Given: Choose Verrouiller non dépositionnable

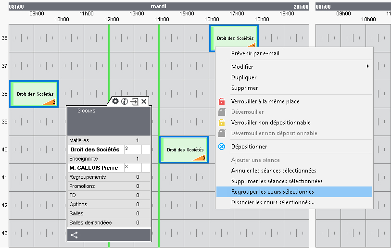Looking at the screenshot, I should (294, 123).
